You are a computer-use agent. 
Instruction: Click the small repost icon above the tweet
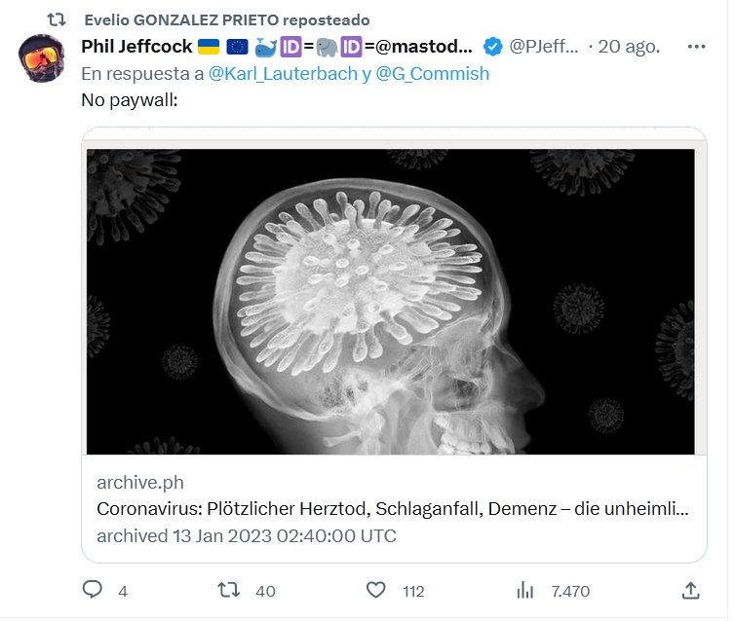point(58,19)
